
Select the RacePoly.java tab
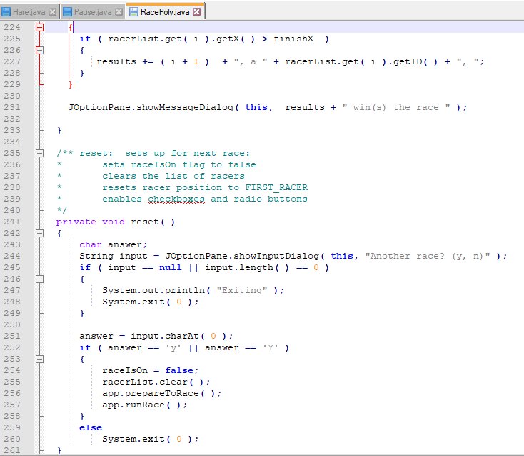[x=165, y=12]
